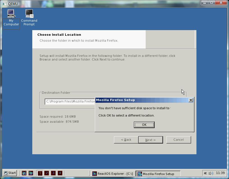Click first quick launch icon beside Start
This screenshot has height=179, width=229.
point(24,173)
